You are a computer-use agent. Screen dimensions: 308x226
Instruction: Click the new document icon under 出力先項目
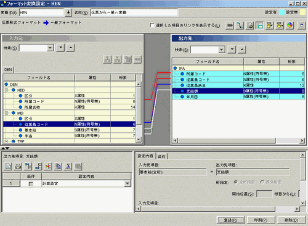click(x=8, y=166)
